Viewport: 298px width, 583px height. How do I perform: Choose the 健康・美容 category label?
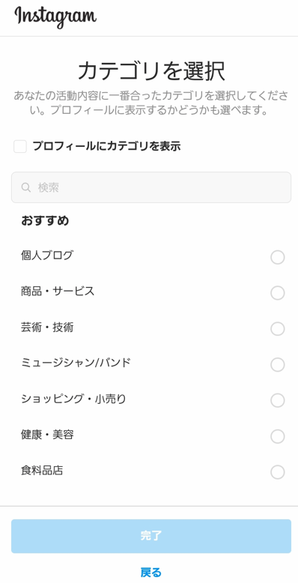47,435
